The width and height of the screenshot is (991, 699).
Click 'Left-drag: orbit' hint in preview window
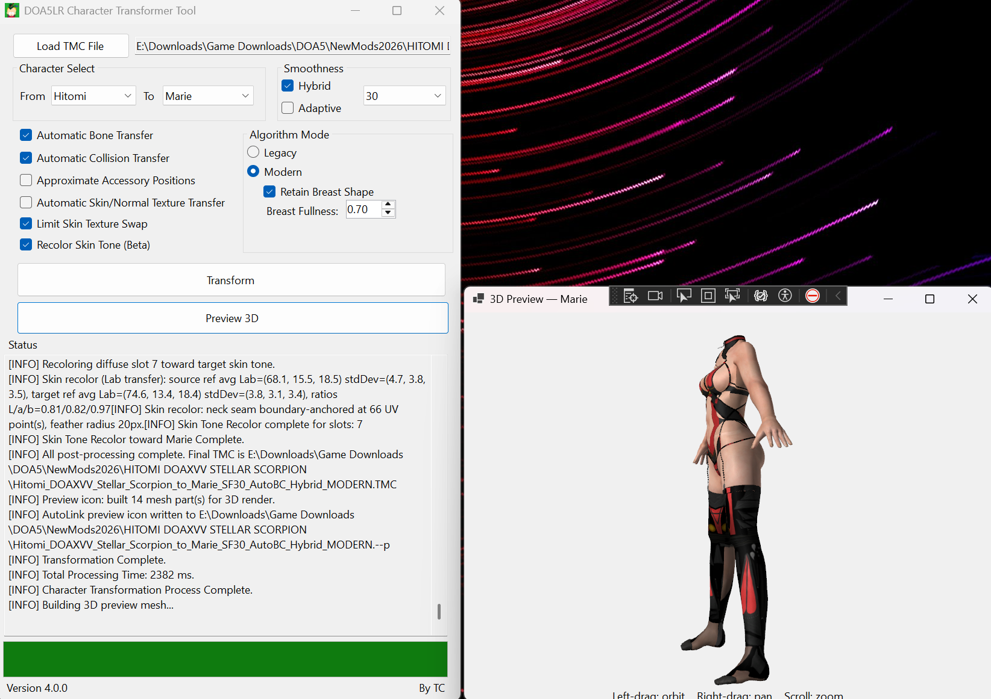pos(649,695)
